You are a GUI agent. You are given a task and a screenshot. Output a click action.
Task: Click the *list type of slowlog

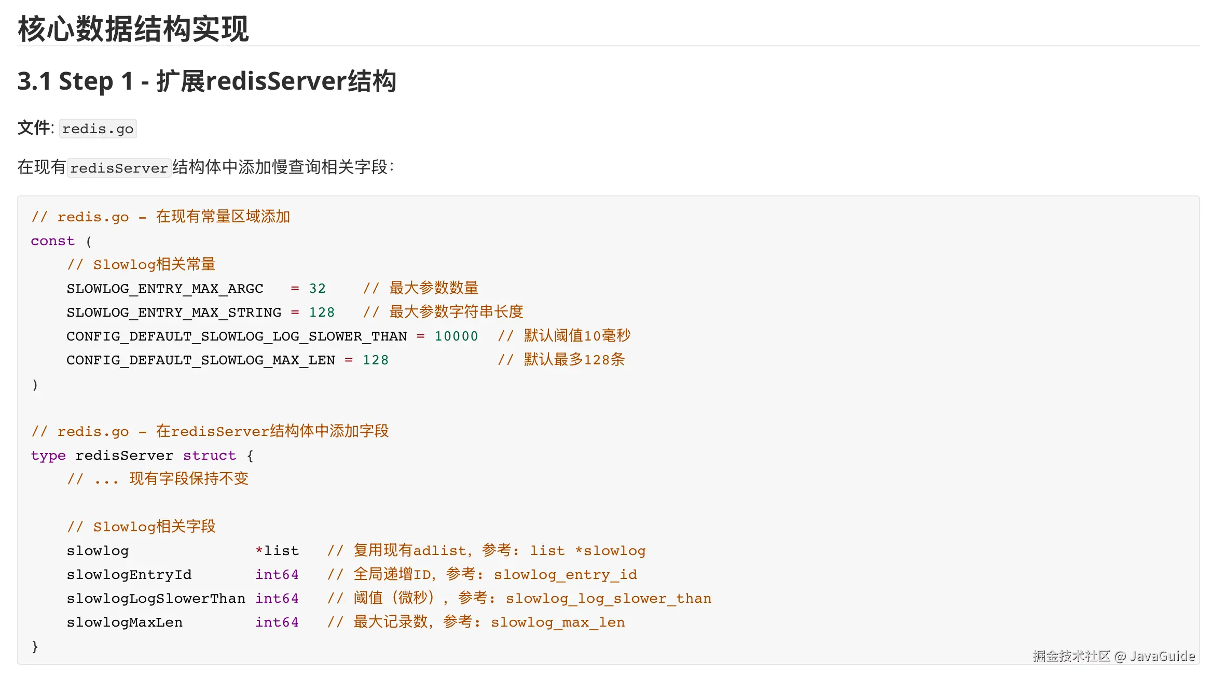[277, 551]
